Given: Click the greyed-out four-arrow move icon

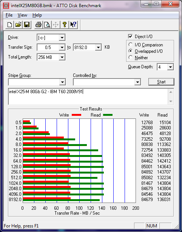Looking at the screenshot, I should coord(56,25).
